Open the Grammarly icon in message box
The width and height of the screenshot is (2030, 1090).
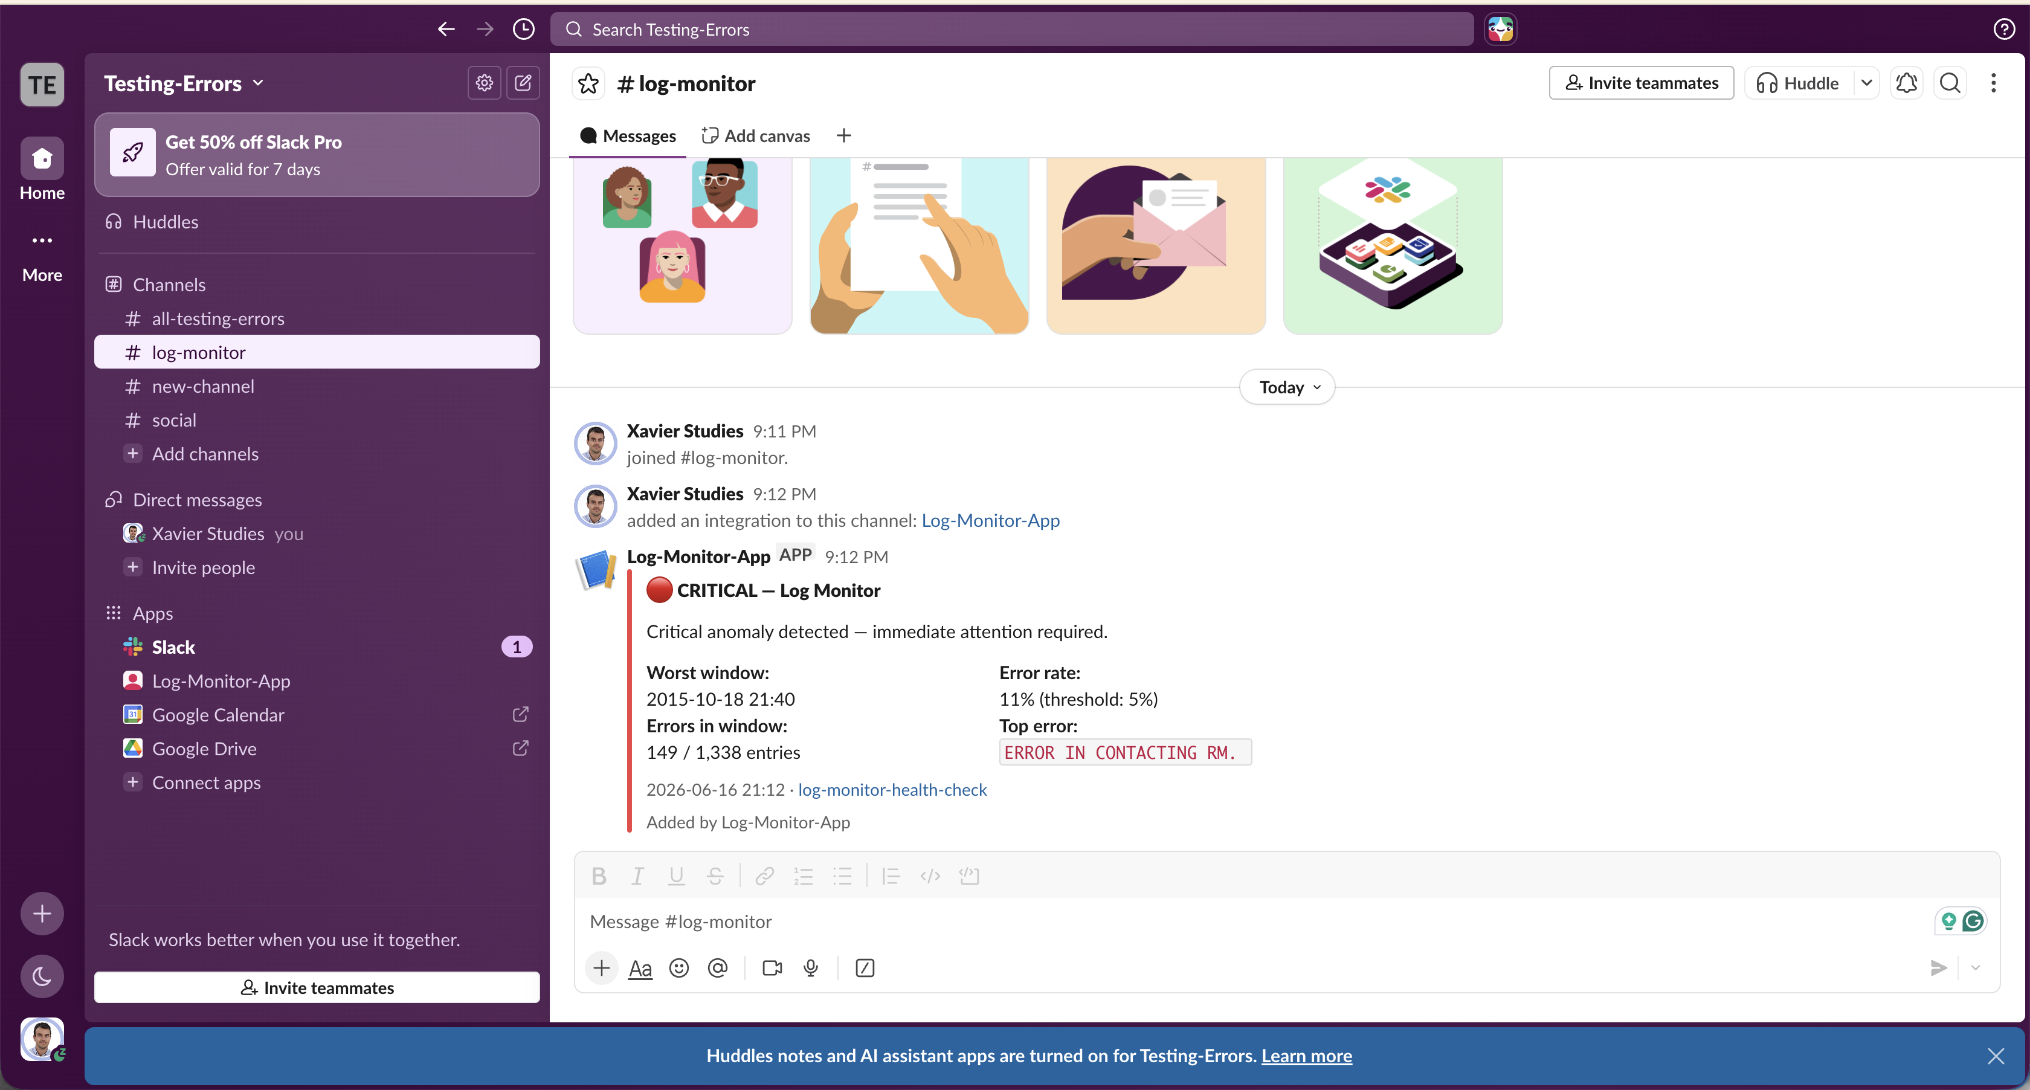pos(1973,921)
